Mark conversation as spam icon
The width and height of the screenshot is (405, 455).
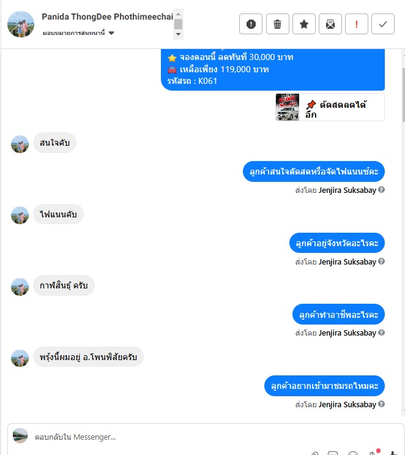pyautogui.click(x=251, y=24)
